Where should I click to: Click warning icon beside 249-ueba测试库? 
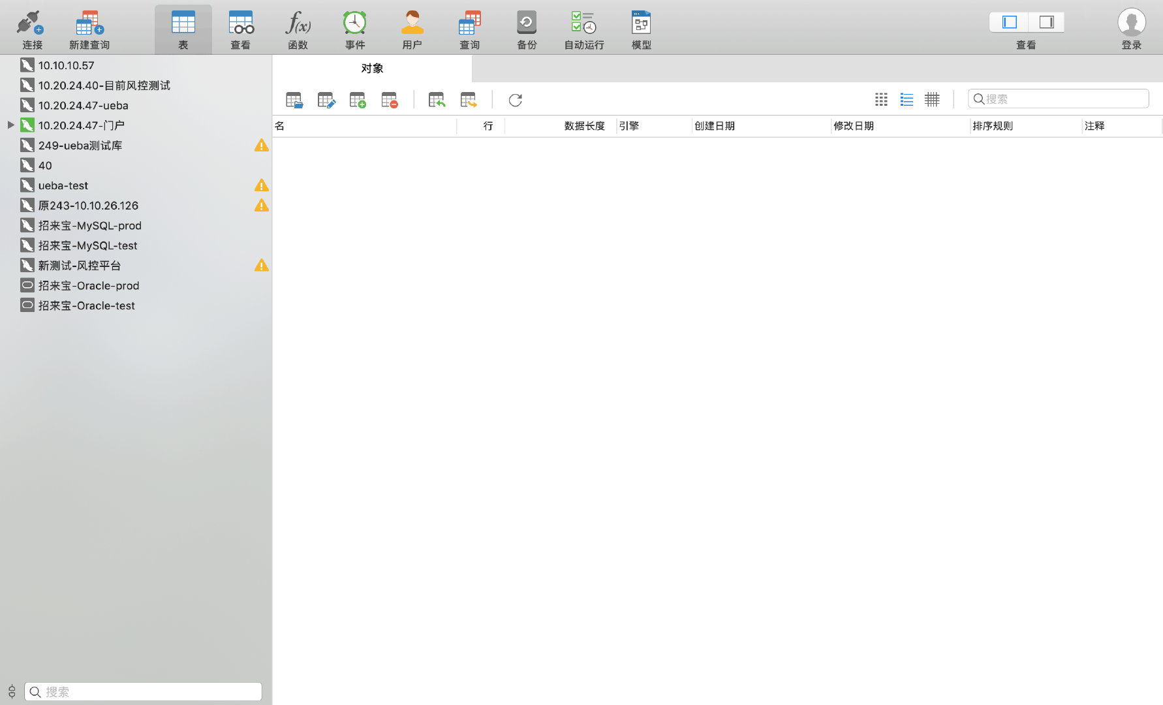pos(261,145)
